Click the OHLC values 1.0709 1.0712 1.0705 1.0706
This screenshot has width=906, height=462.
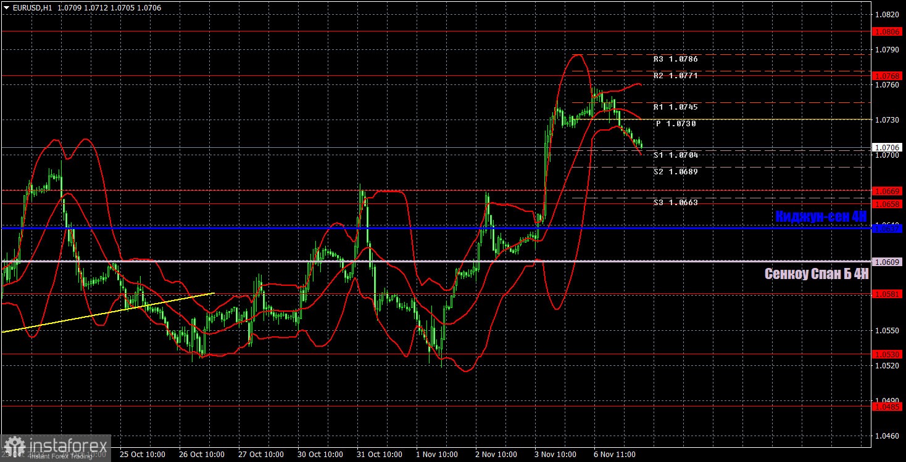pos(109,8)
